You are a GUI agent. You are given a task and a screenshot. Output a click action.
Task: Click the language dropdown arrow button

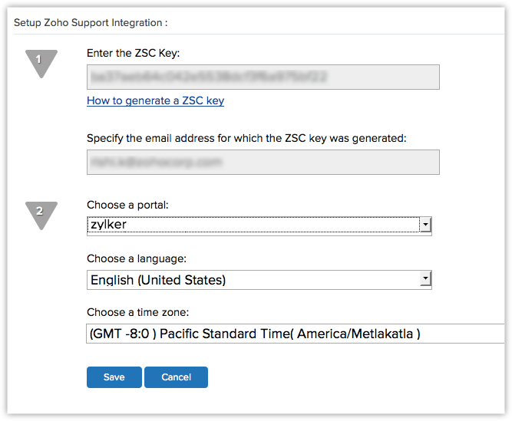425,280
